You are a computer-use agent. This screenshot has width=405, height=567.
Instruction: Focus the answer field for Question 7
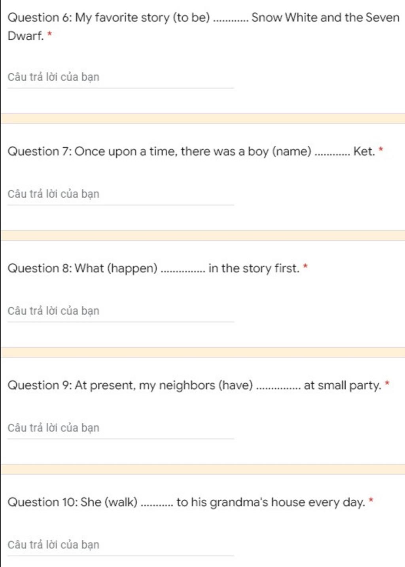(x=121, y=194)
